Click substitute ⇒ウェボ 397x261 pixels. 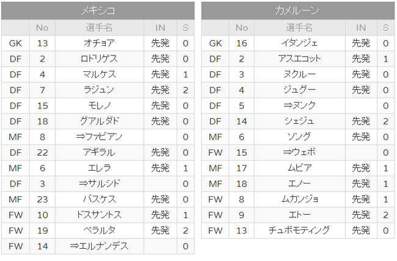299,152
